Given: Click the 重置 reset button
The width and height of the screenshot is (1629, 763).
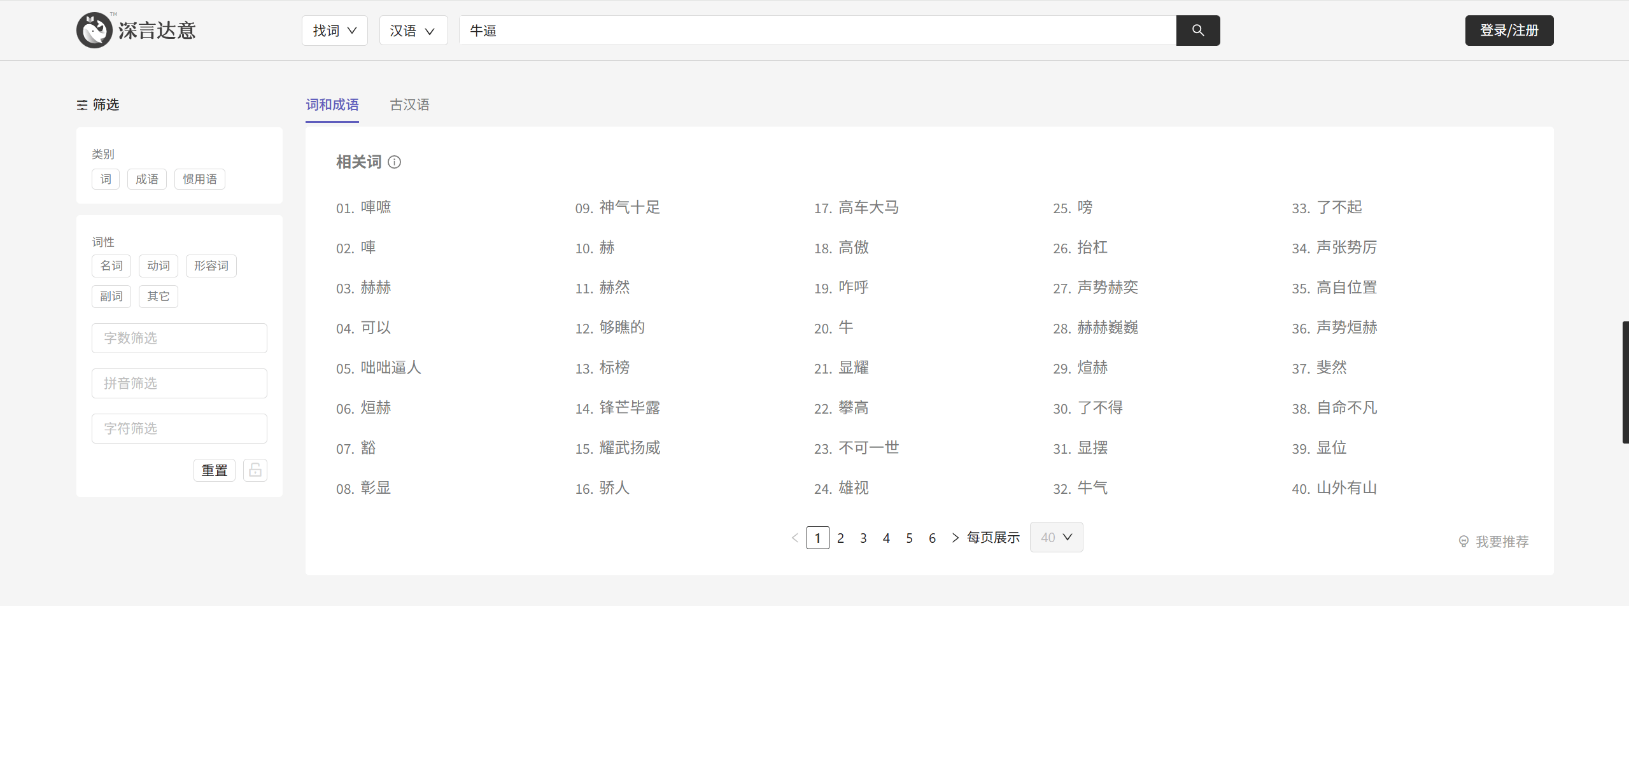Looking at the screenshot, I should coord(214,470).
